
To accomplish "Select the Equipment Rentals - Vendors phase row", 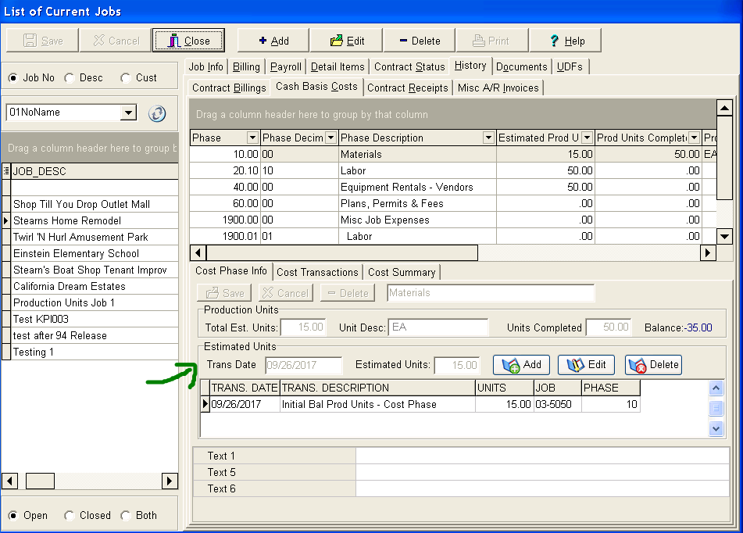I will (453, 187).
